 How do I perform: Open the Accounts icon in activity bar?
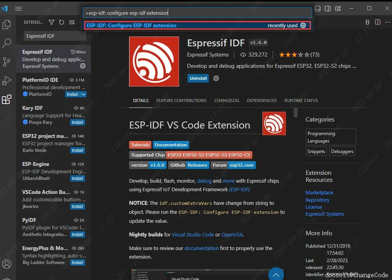[7, 264]
